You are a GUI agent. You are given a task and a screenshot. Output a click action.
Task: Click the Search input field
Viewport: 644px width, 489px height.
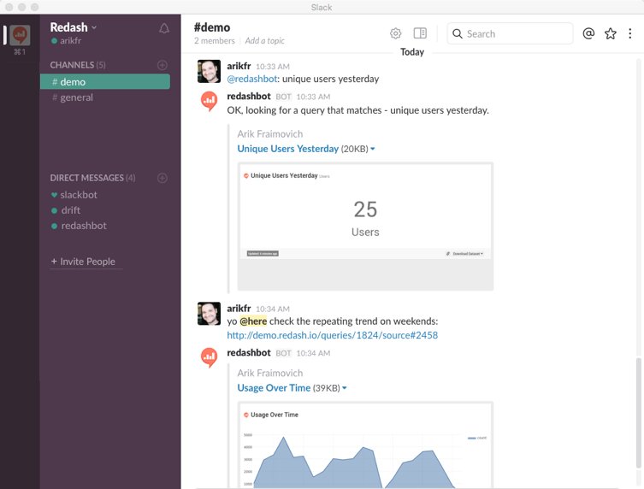point(510,33)
